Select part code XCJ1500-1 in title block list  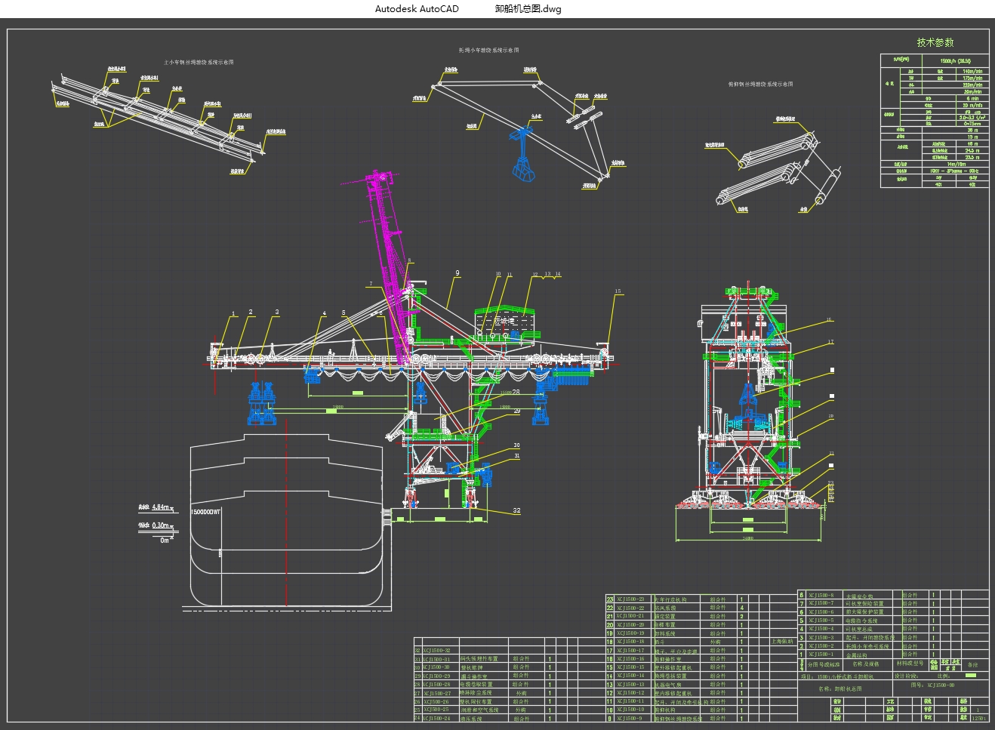tap(821, 654)
